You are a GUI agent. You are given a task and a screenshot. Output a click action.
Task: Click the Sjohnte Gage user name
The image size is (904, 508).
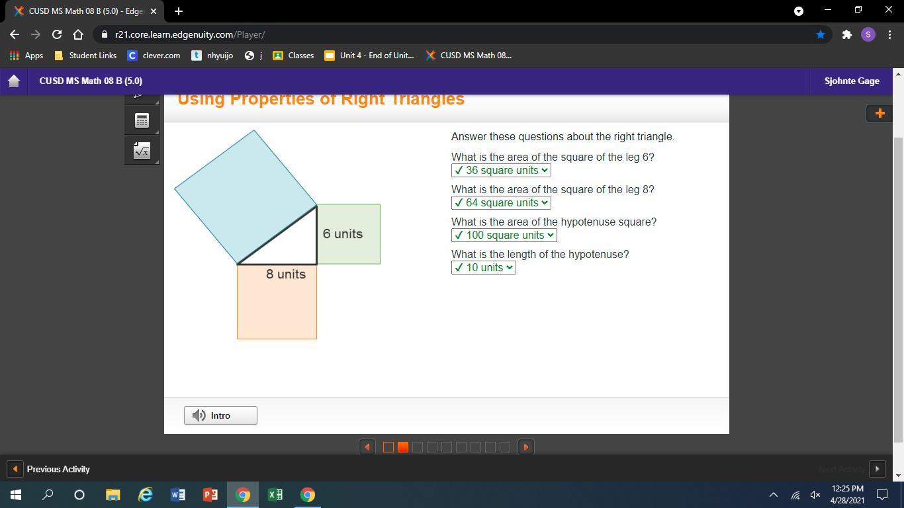[852, 81]
